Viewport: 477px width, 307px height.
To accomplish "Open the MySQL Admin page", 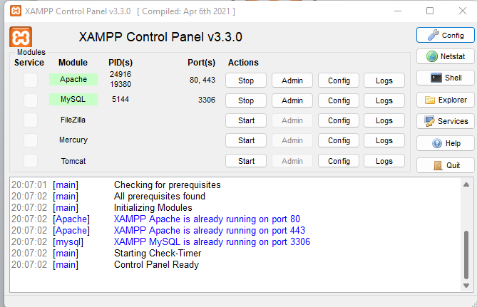I will click(x=292, y=100).
